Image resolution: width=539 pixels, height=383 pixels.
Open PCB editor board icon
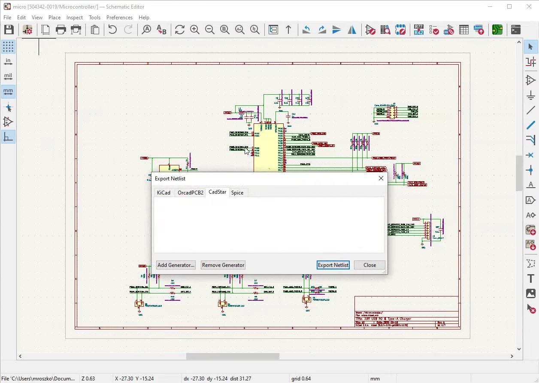[497, 30]
